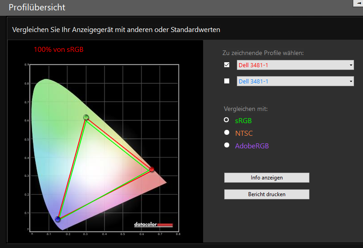The height and width of the screenshot is (248, 363).
Task: Enable the blue Dell 3481-1 profile checkbox
Action: click(227, 81)
